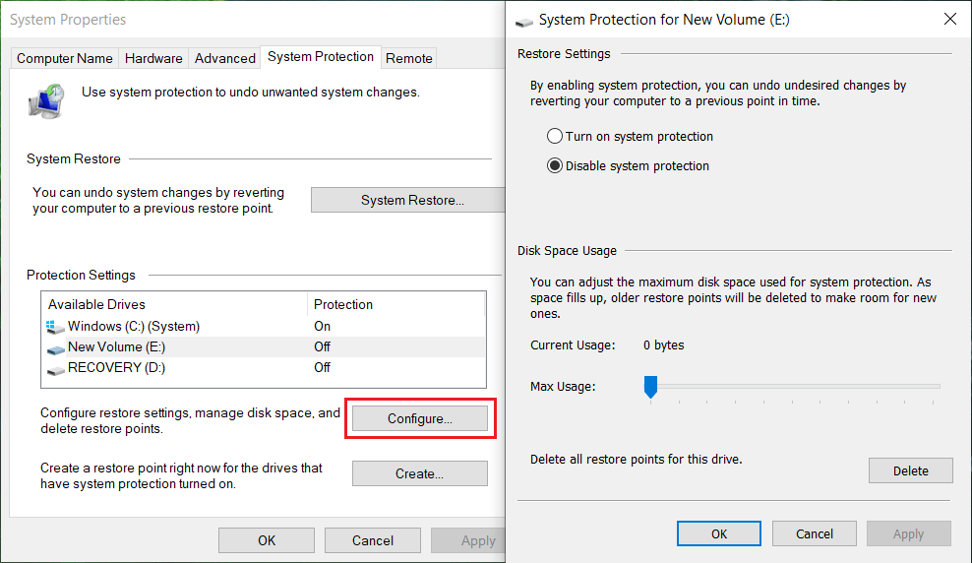The image size is (972, 563).
Task: Launch System Restore... button
Action: click(408, 200)
